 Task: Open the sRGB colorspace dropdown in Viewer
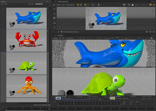click(136, 5)
